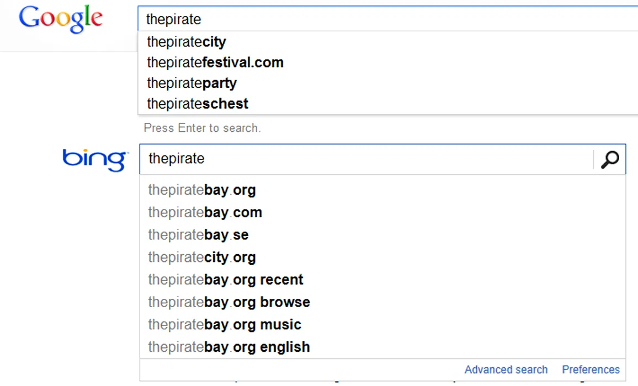Choose "thepiratefestival.com" from Google suggestions

tap(215, 62)
